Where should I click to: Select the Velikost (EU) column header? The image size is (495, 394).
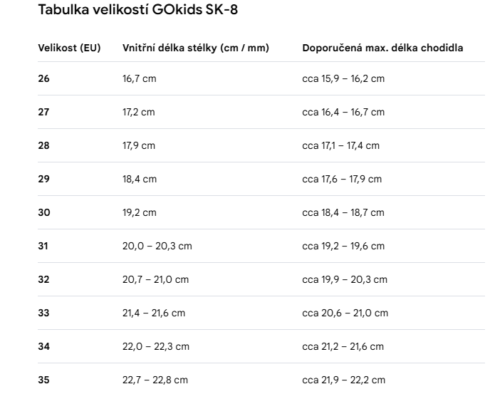[x=70, y=48]
